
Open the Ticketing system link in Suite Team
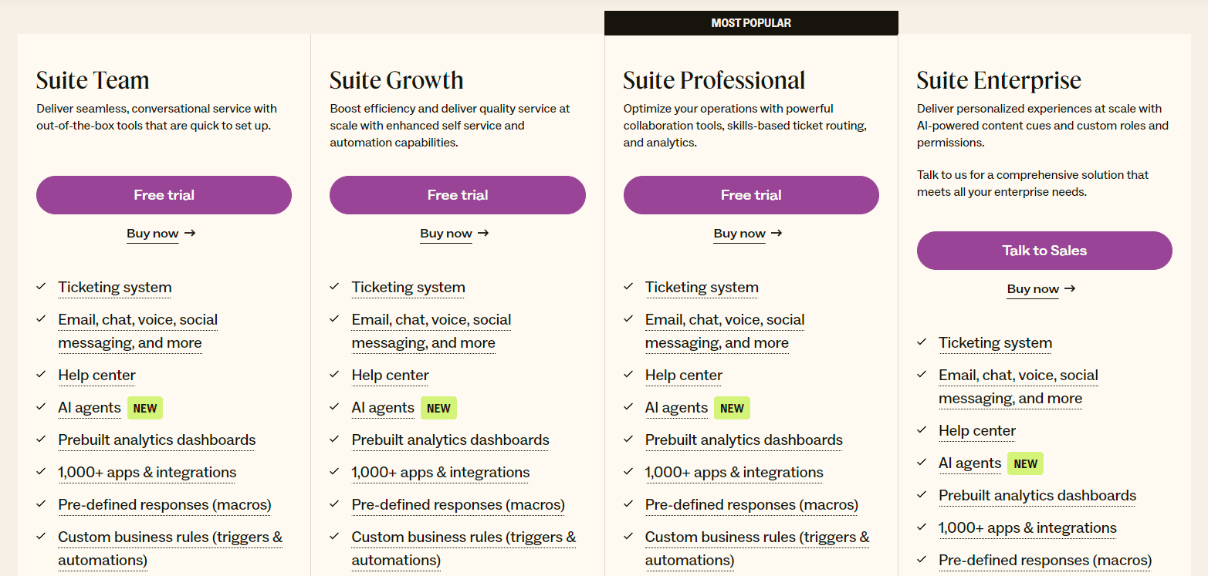pos(114,287)
